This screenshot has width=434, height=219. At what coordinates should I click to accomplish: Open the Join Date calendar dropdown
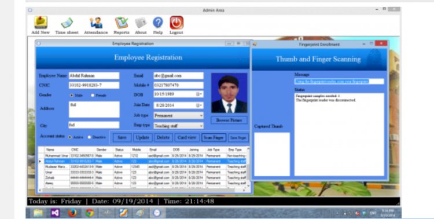199,105
